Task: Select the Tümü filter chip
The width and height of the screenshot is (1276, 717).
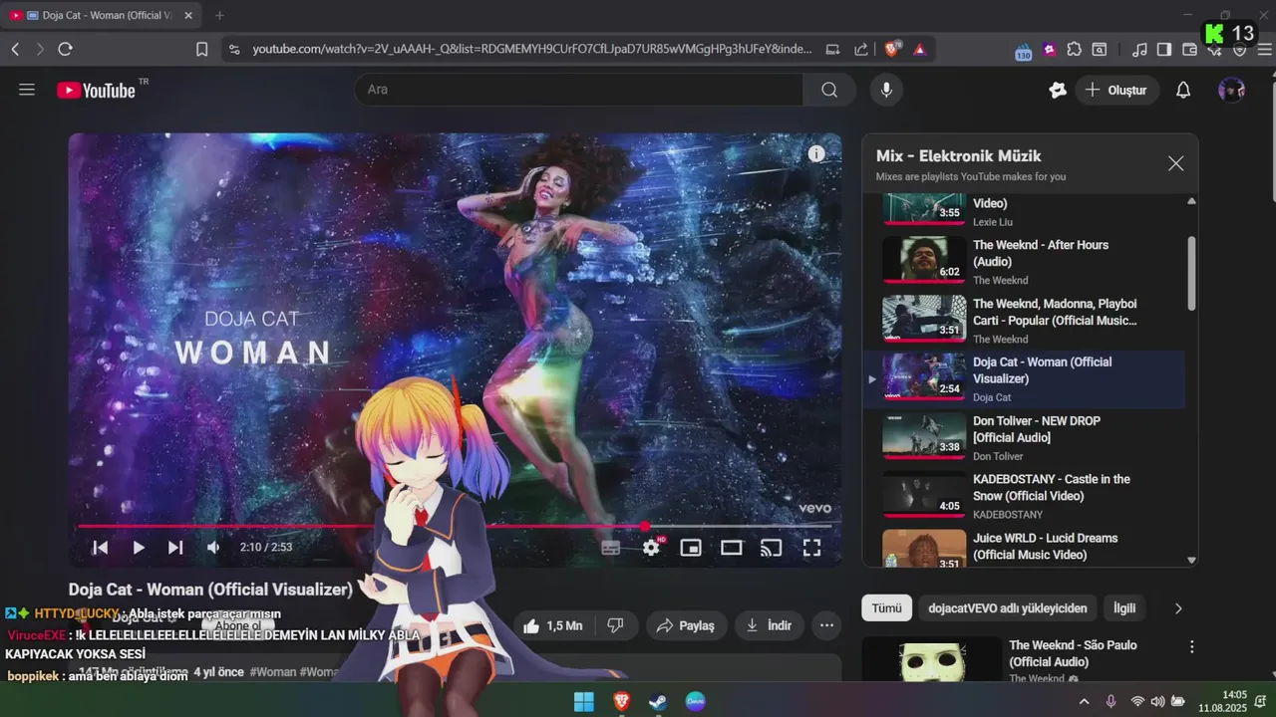Action: point(886,607)
